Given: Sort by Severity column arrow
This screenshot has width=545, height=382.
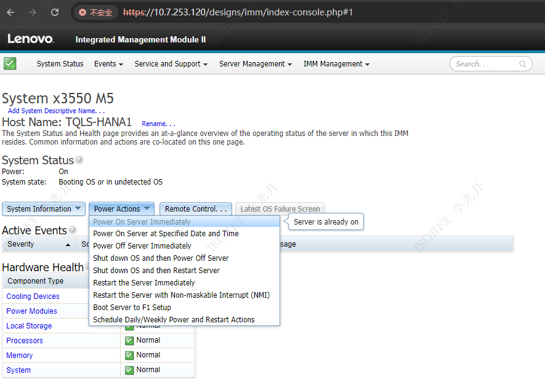Looking at the screenshot, I should [x=68, y=245].
